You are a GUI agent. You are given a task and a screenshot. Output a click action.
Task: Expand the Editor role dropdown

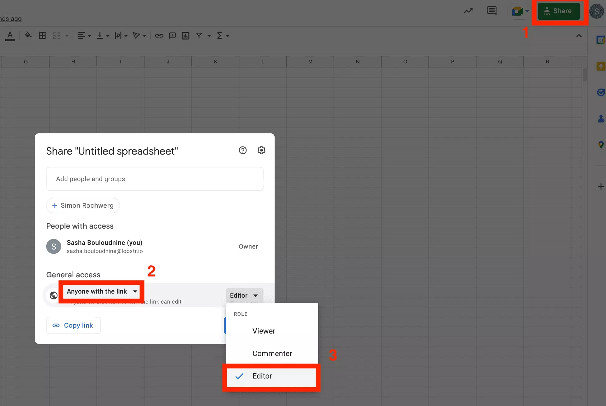click(244, 295)
